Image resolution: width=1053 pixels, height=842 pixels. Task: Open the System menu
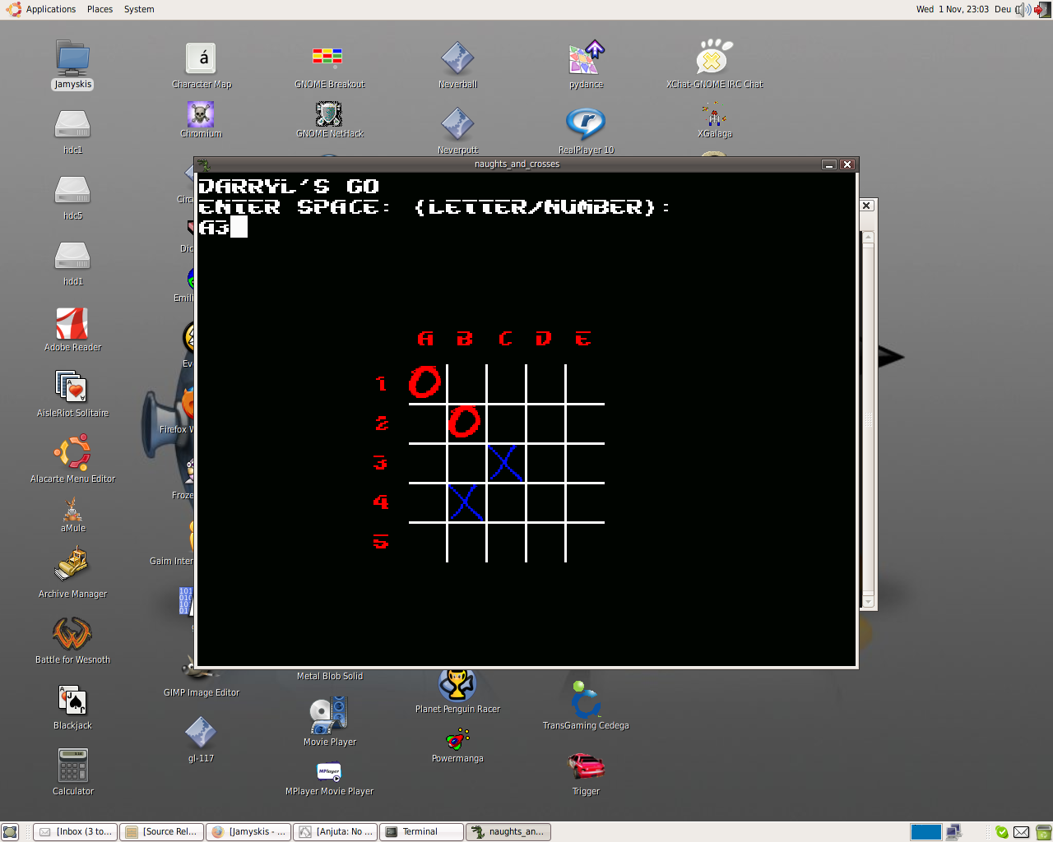tap(139, 9)
